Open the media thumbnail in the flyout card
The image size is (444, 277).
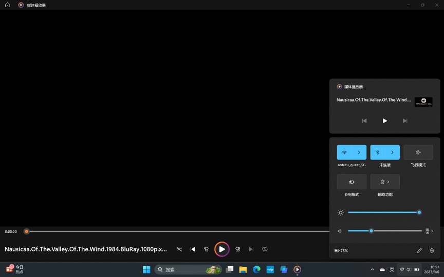tap(423, 102)
